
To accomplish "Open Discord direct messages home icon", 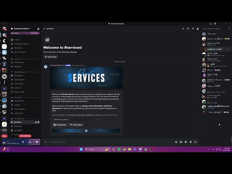I will [x=4, y=28].
